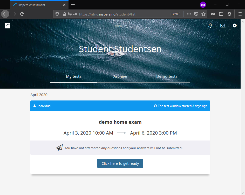Select the My tests tab
Screen dimensions: 245x195
click(74, 76)
